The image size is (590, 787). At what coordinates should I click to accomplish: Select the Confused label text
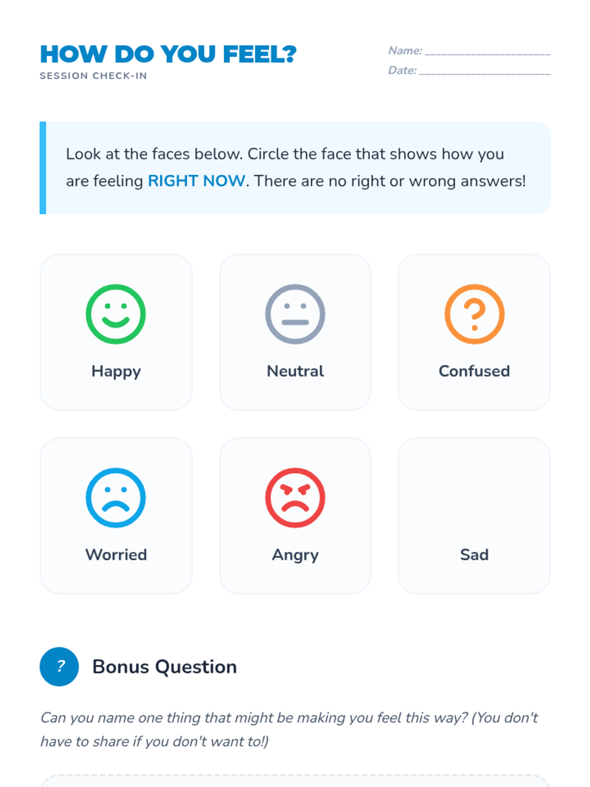[474, 371]
